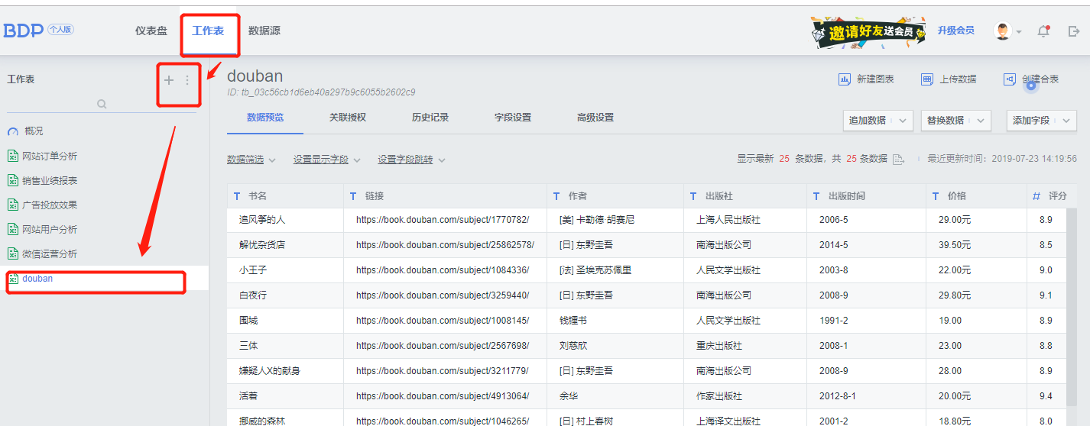Image resolution: width=1090 pixels, height=426 pixels.
Task: Open the user avatar menu
Action: [x=1007, y=31]
